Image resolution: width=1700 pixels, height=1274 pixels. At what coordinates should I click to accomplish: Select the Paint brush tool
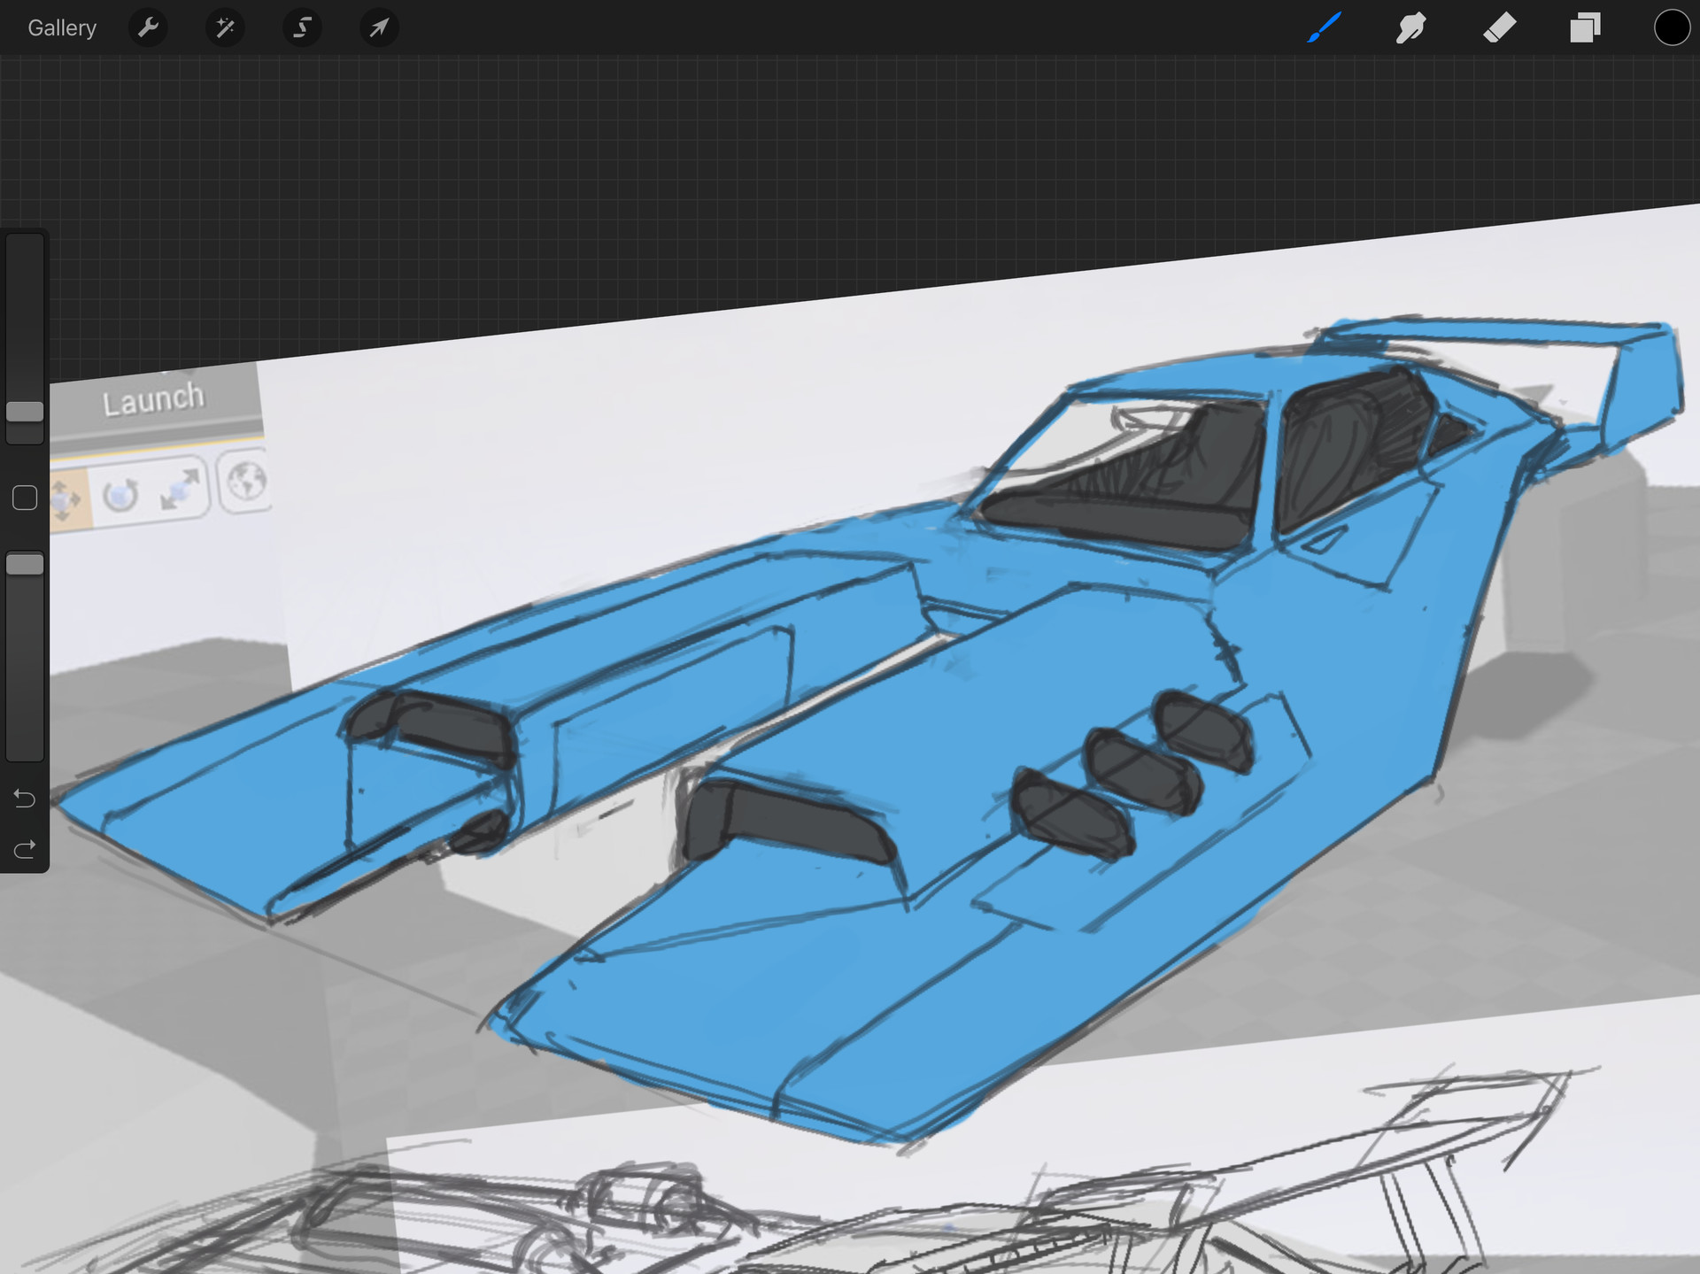point(1325,28)
